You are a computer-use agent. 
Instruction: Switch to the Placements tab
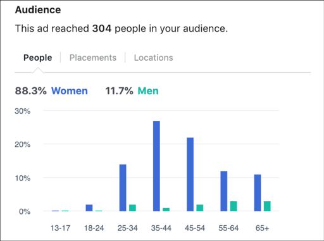point(93,58)
